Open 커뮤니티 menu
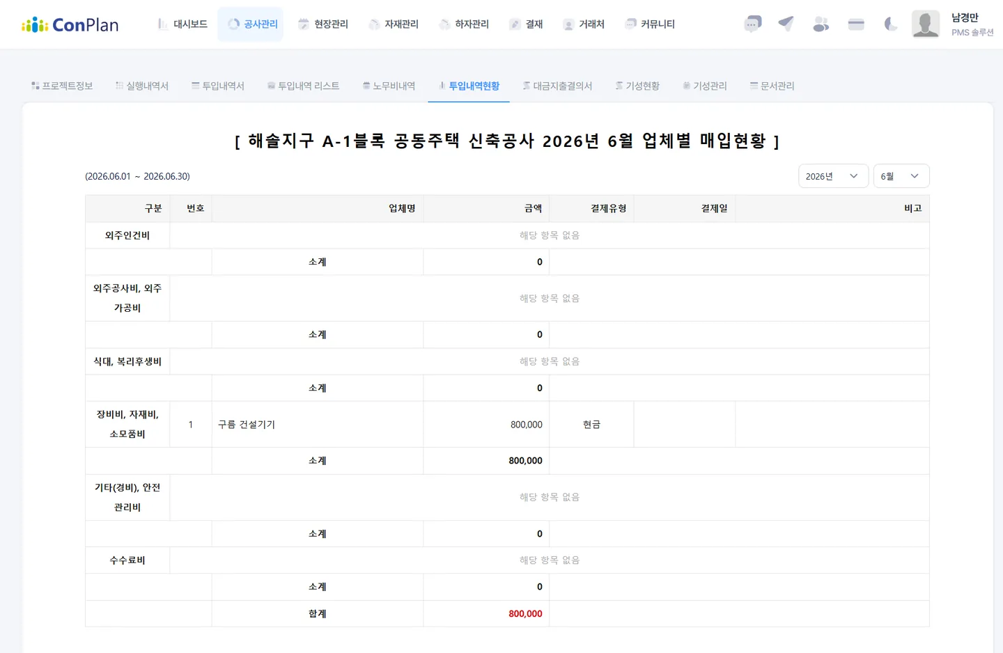Screen dimensions: 1003x653 pyautogui.click(x=650, y=24)
